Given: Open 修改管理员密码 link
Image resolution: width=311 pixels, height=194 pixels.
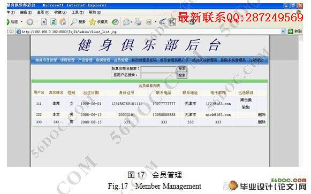Looking at the screenshot, I should [144, 60].
